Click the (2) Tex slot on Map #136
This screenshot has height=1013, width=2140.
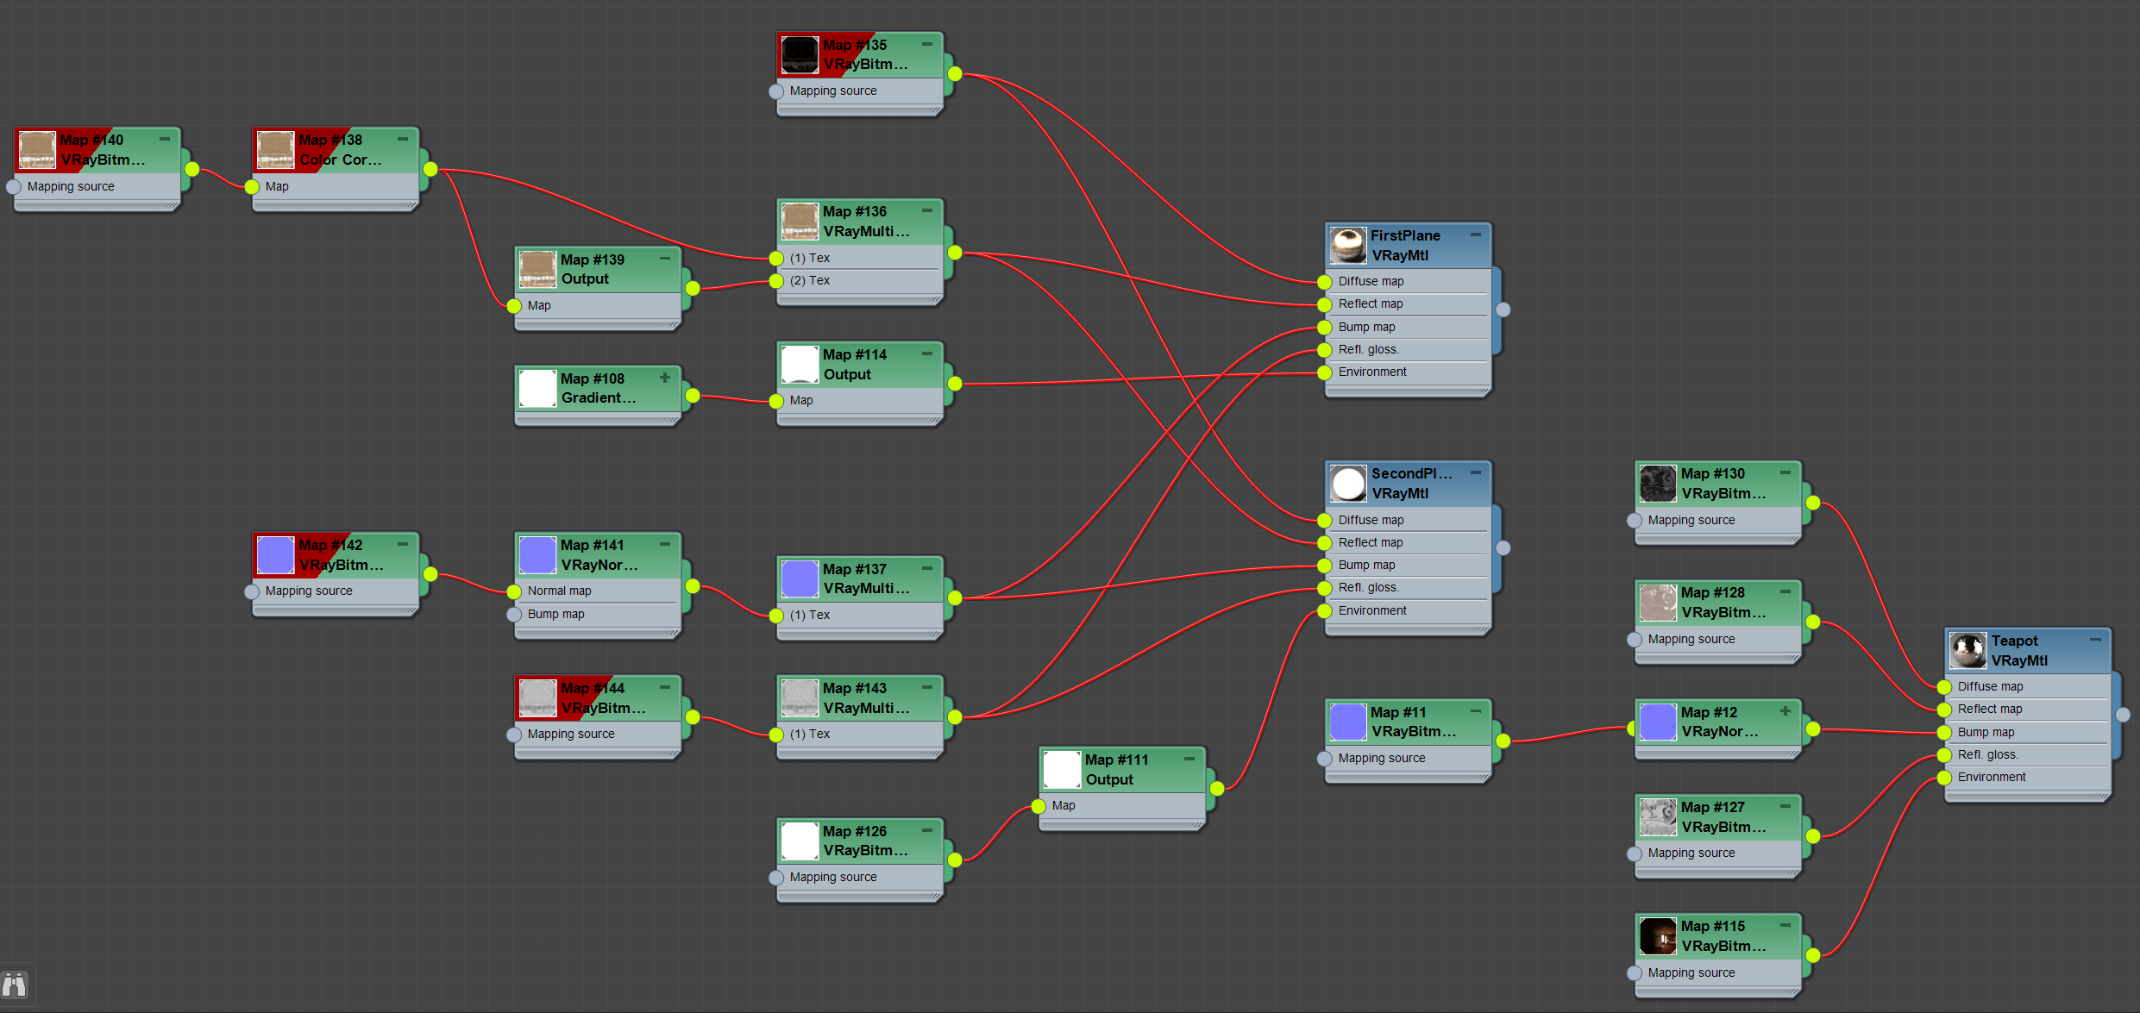810,281
